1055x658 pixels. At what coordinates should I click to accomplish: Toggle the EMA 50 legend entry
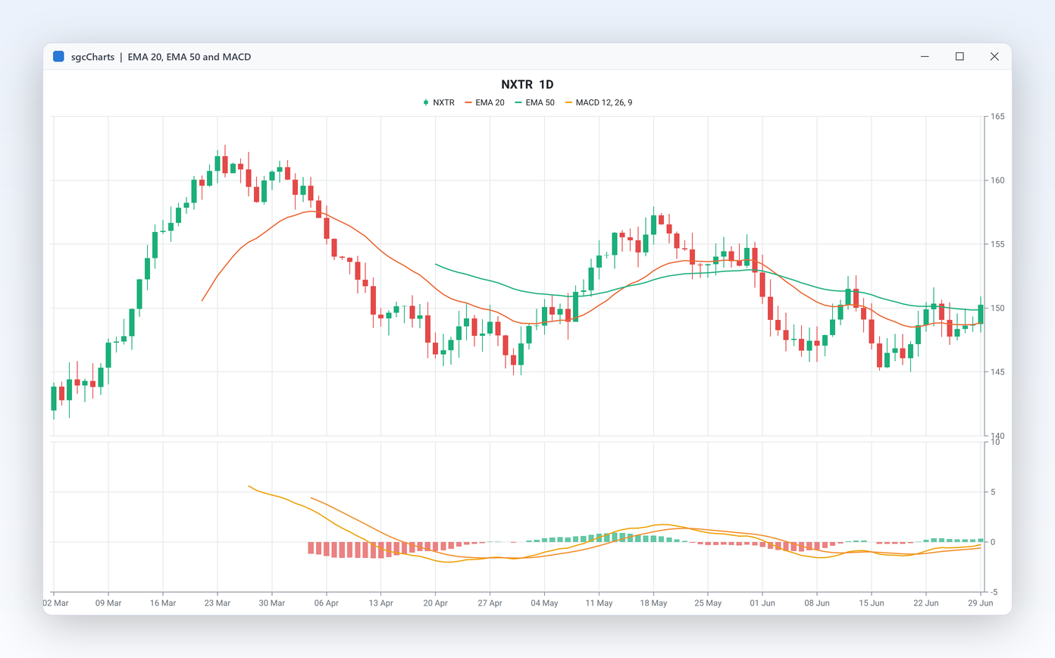pyautogui.click(x=535, y=102)
